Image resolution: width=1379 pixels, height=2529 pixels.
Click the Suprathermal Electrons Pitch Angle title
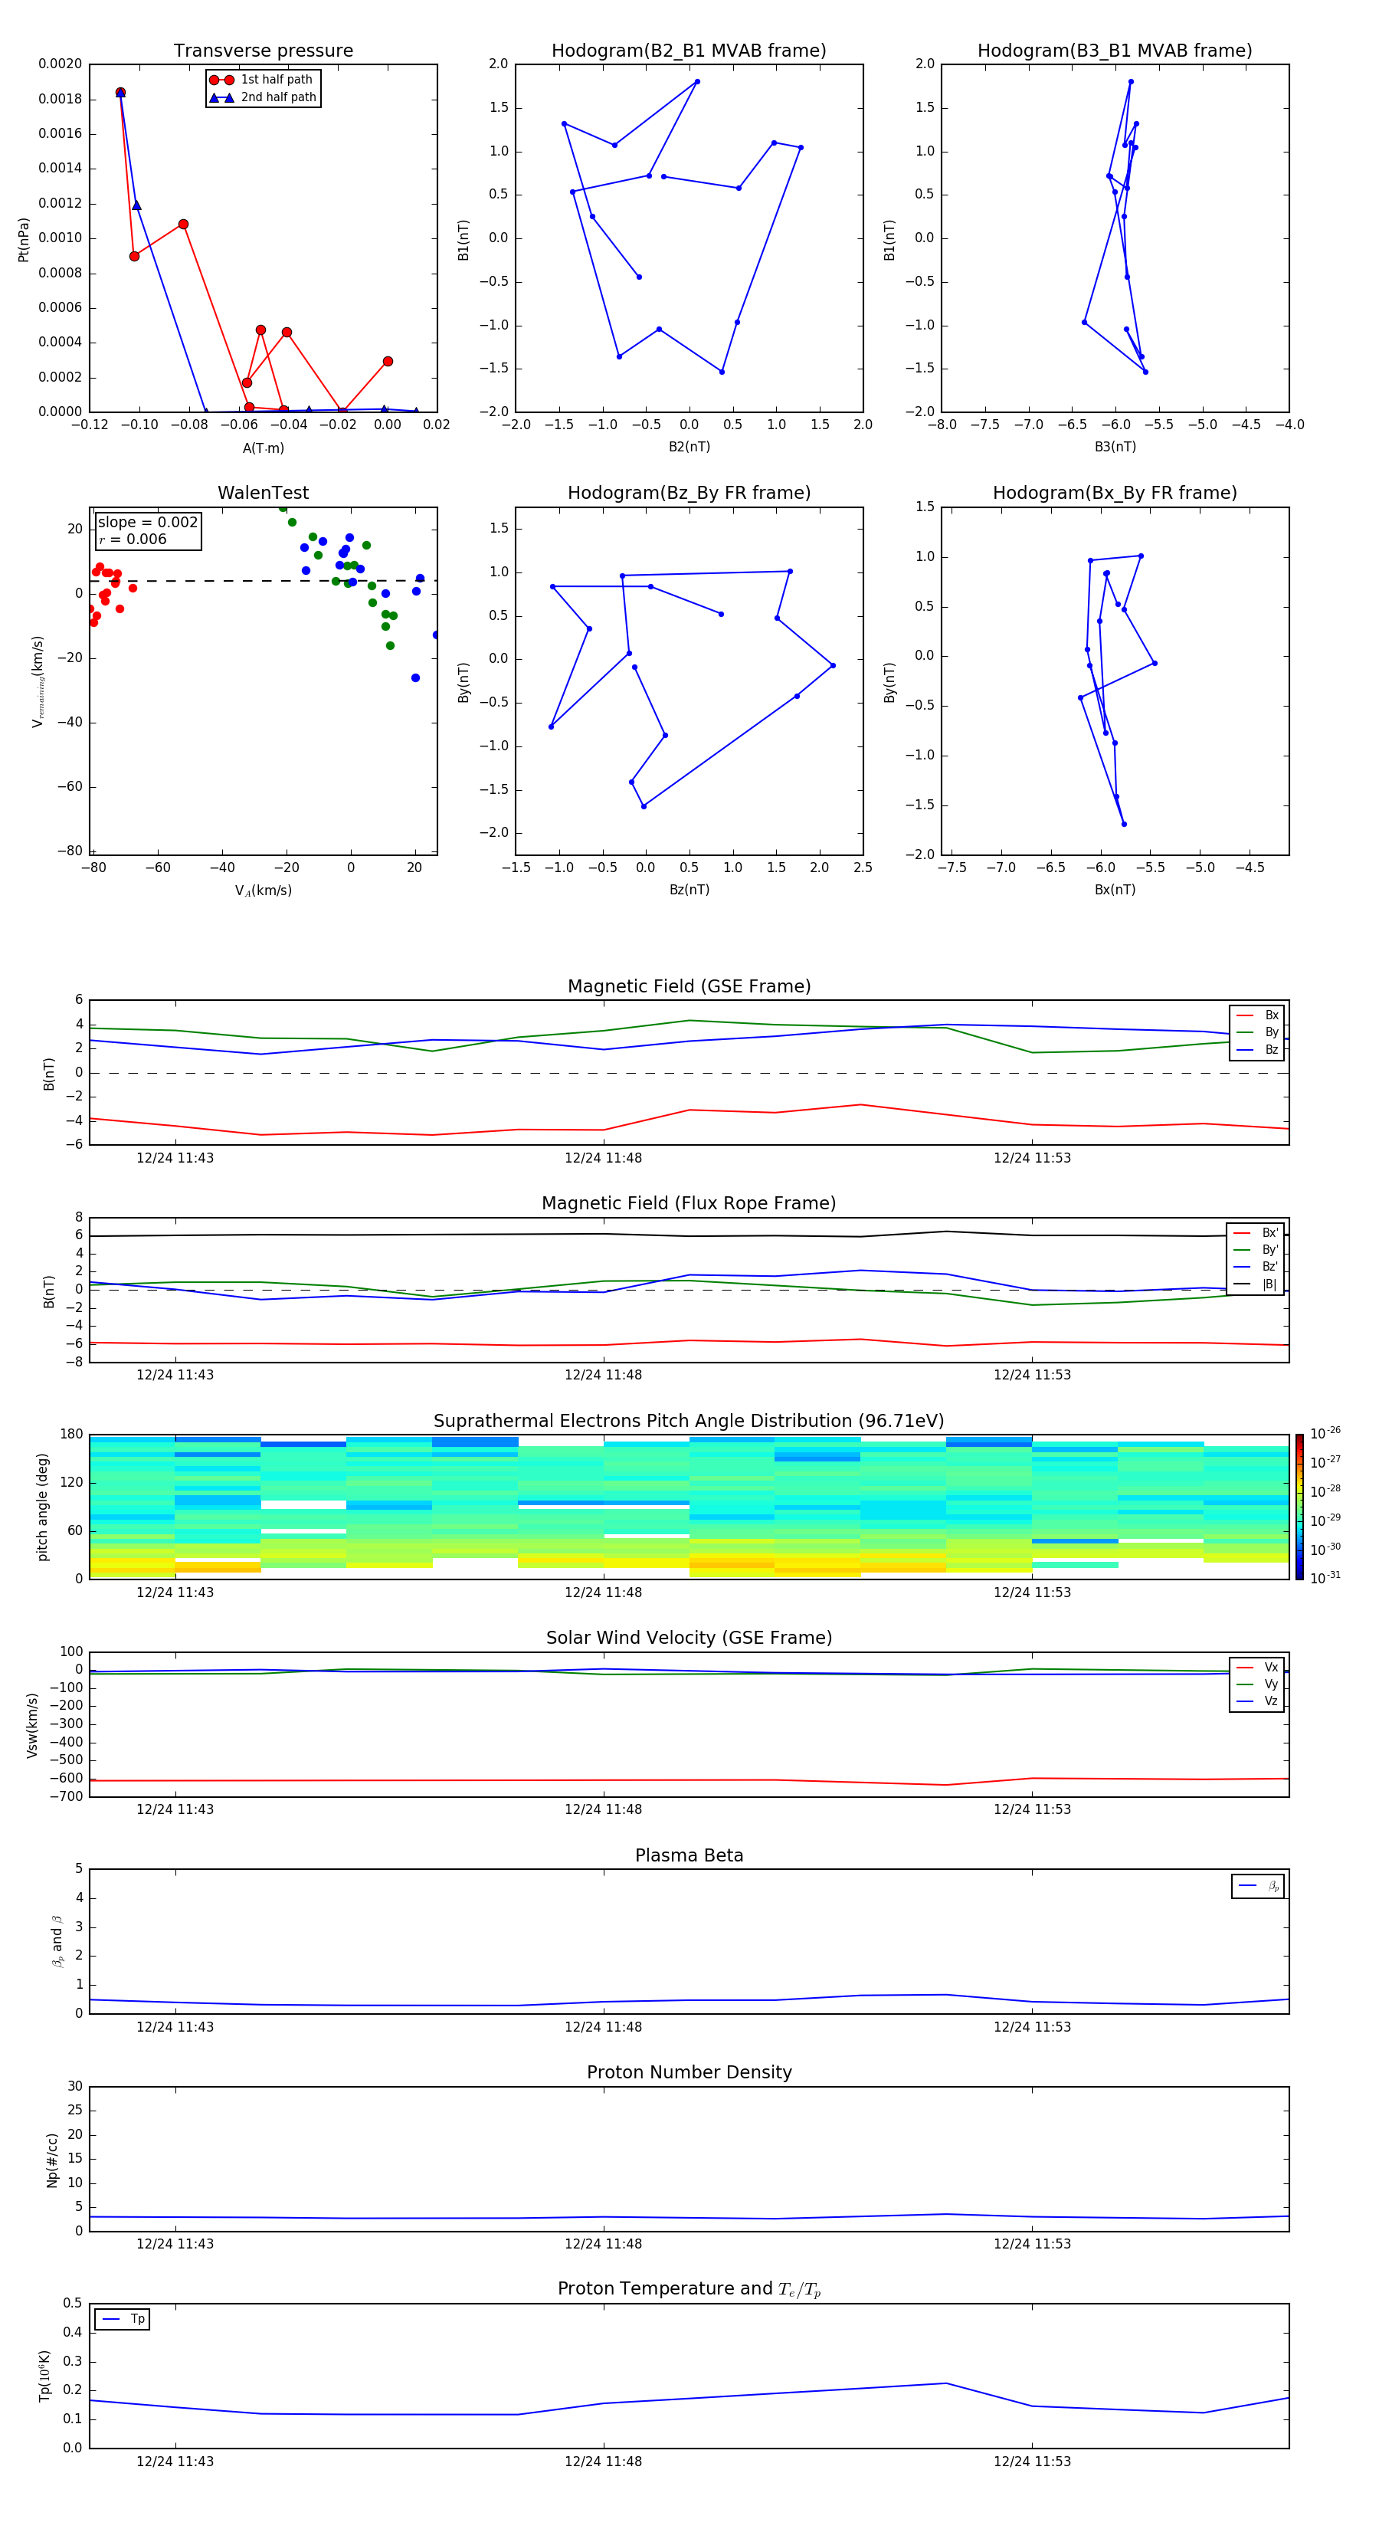(x=689, y=1421)
